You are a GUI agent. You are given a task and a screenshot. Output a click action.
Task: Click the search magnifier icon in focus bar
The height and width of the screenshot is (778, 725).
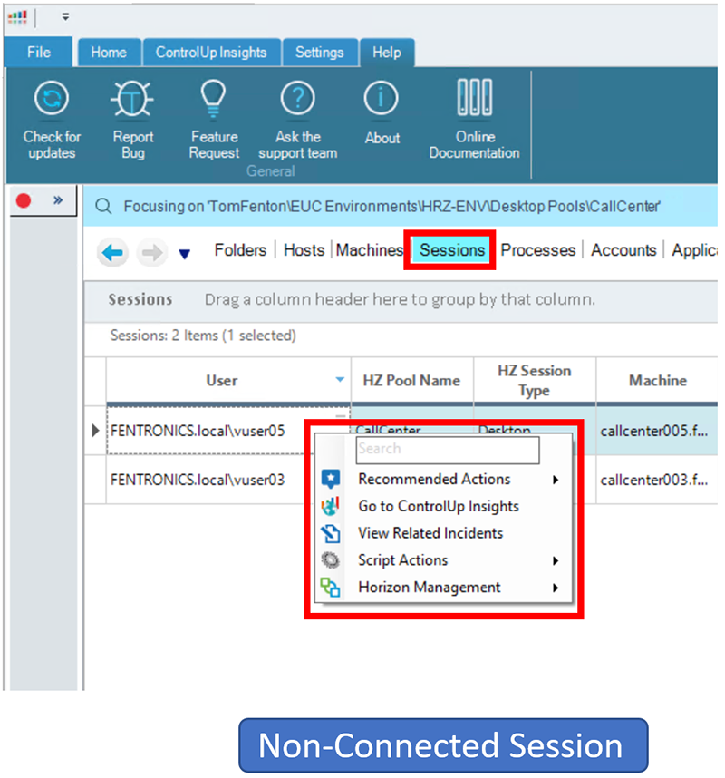coord(103,206)
